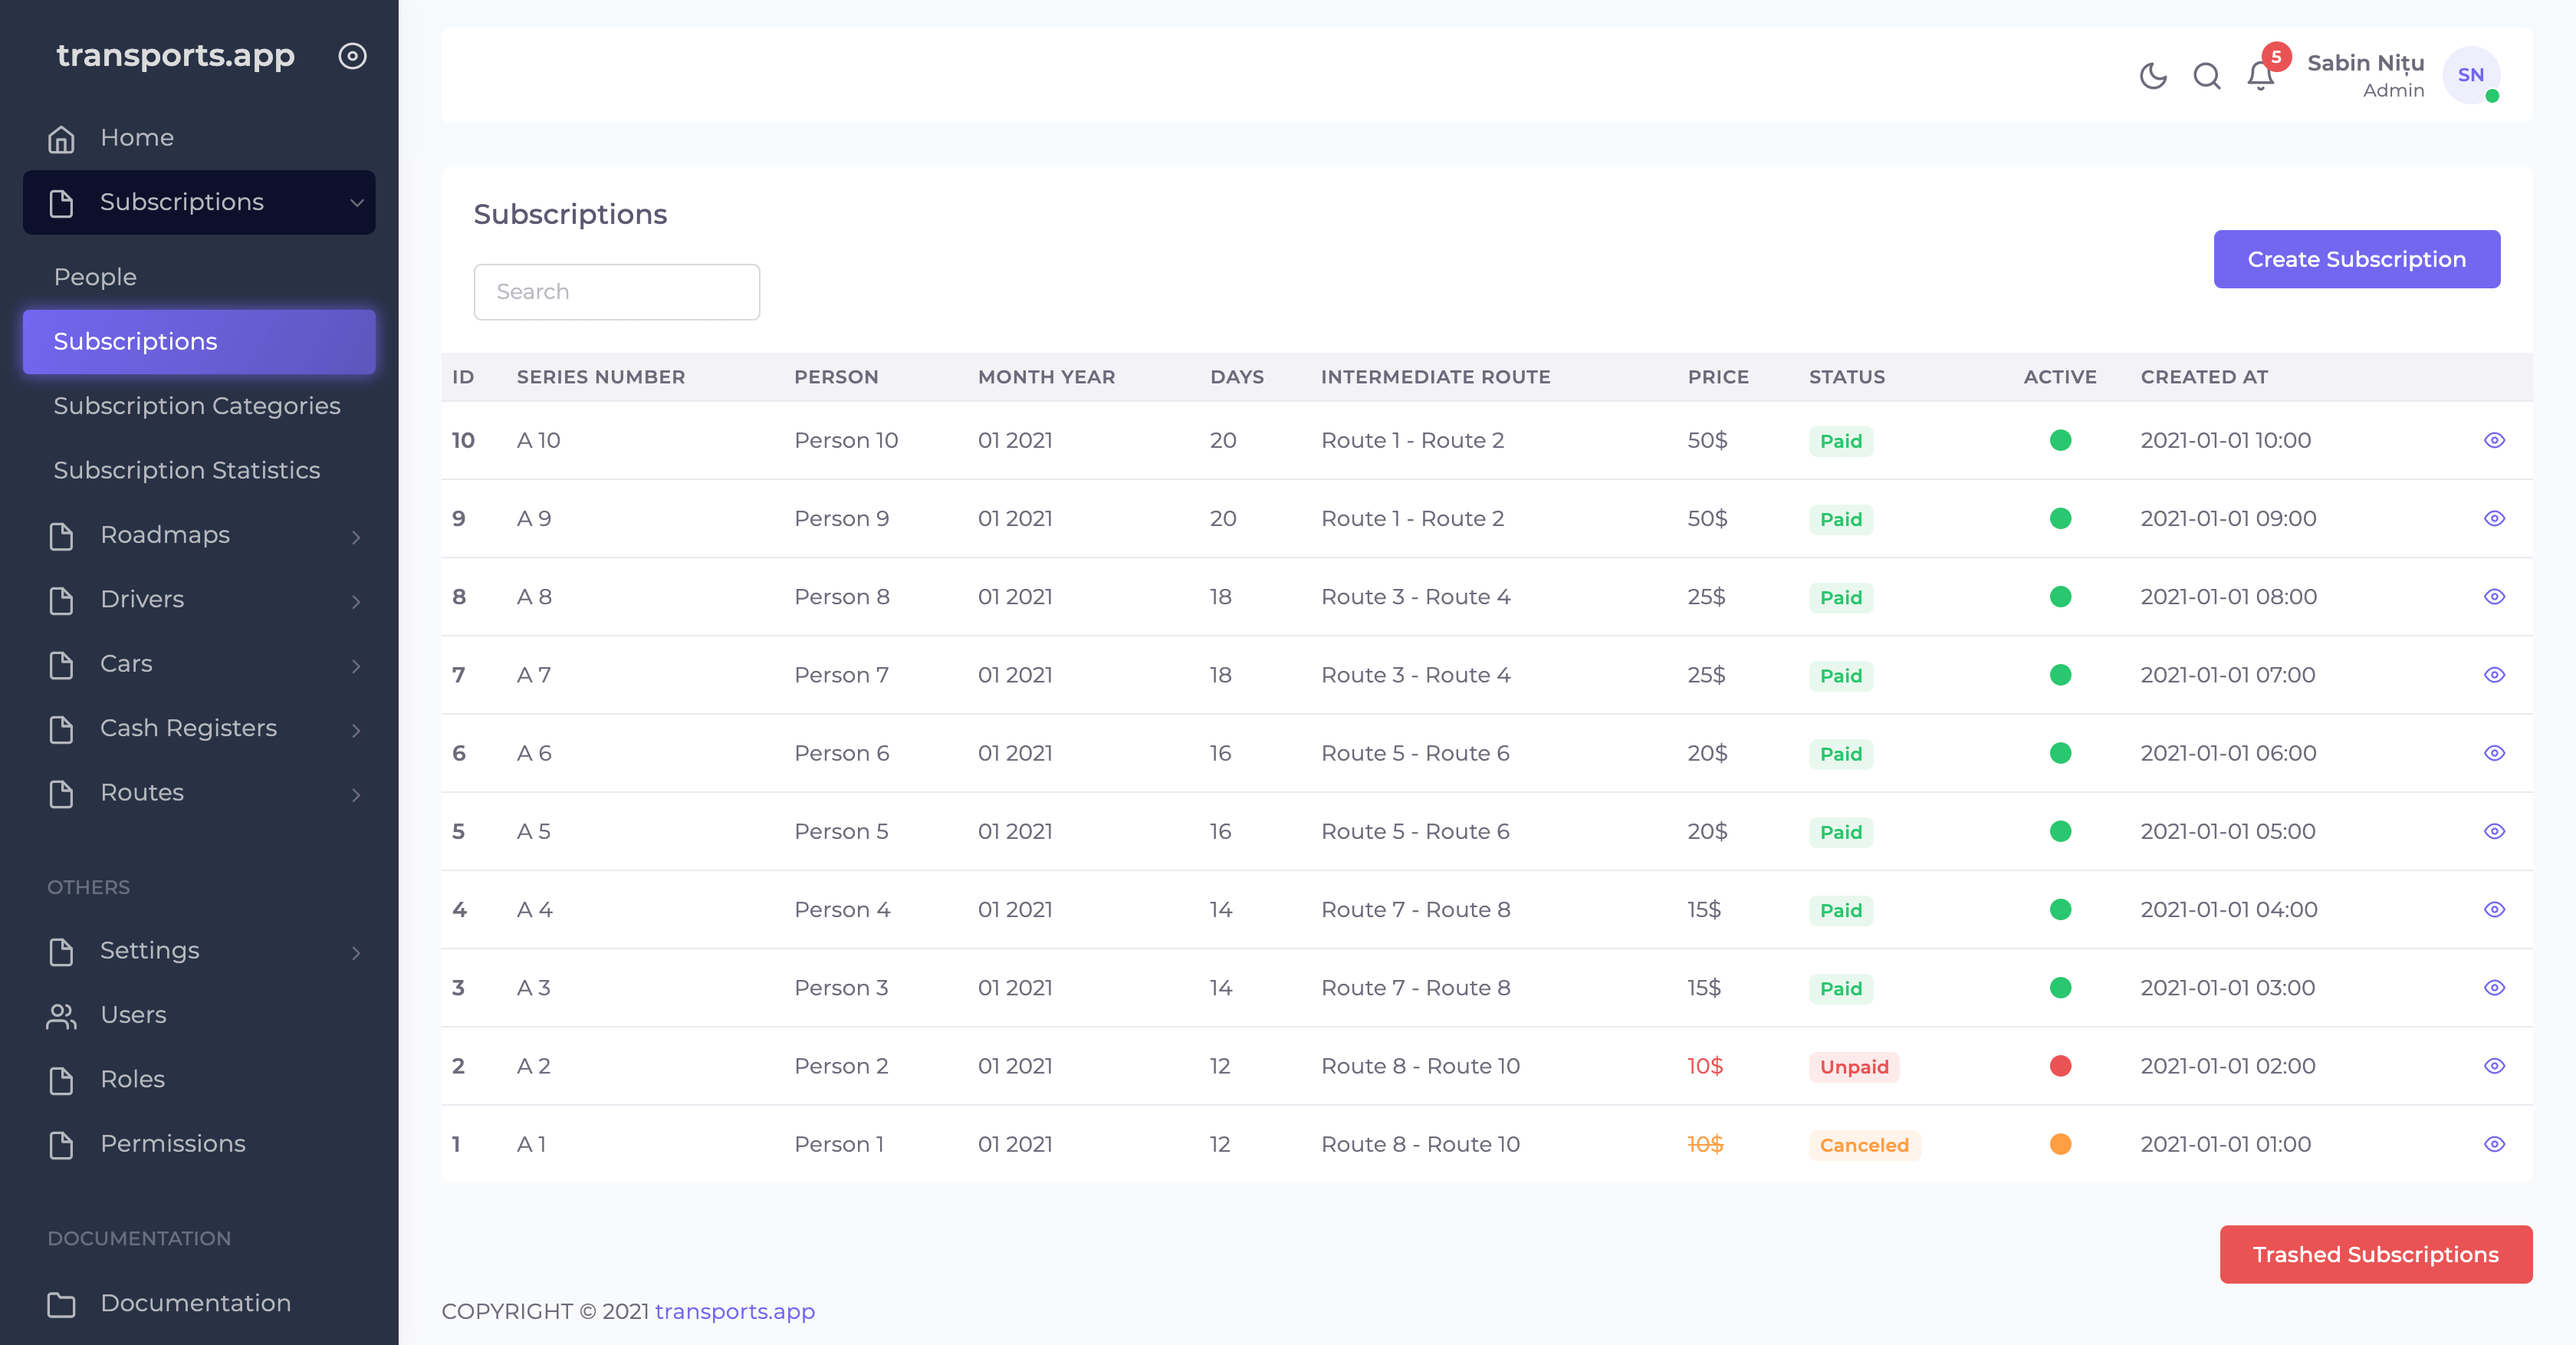The width and height of the screenshot is (2576, 1345).
Task: Click red active dot for A 2
Action: [x=2060, y=1066]
